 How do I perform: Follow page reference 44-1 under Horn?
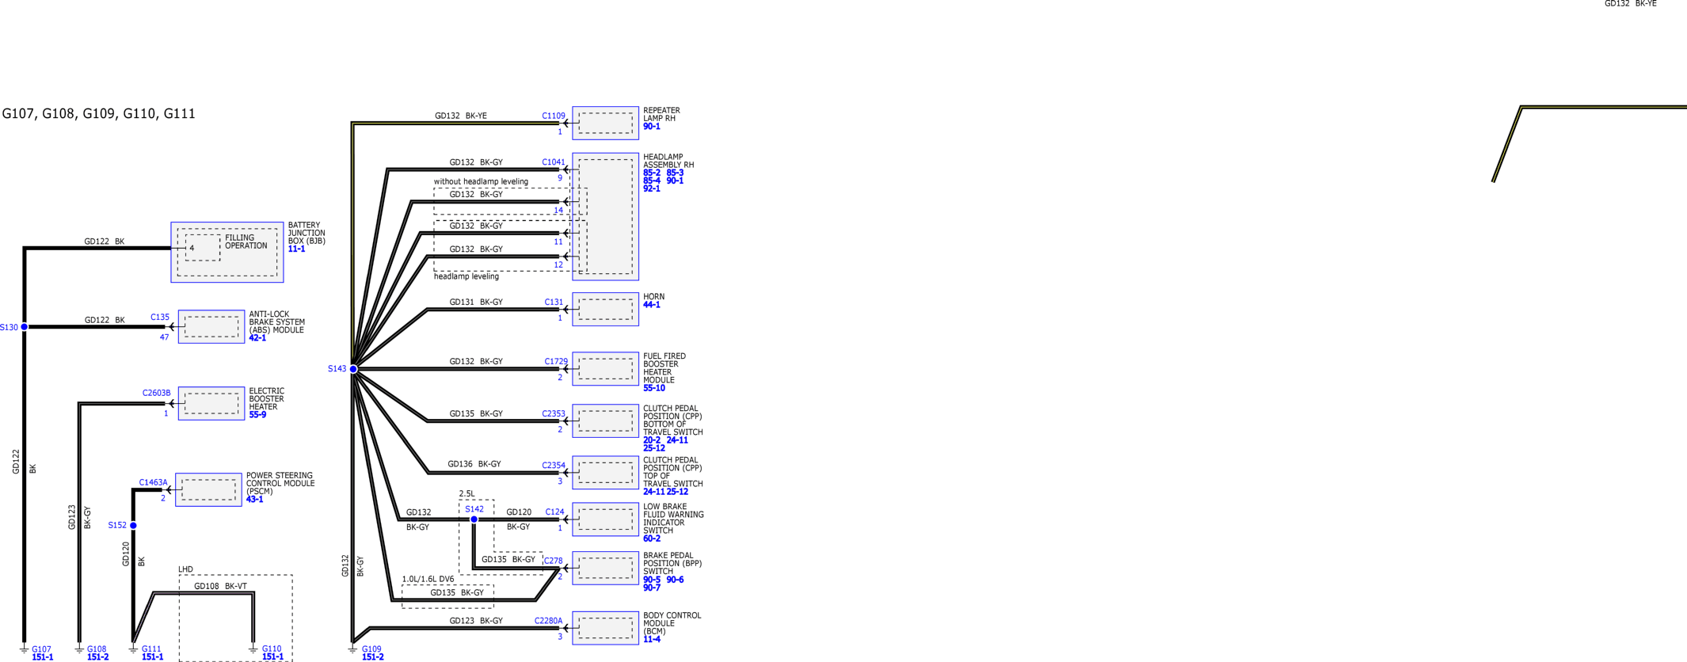pyautogui.click(x=651, y=305)
